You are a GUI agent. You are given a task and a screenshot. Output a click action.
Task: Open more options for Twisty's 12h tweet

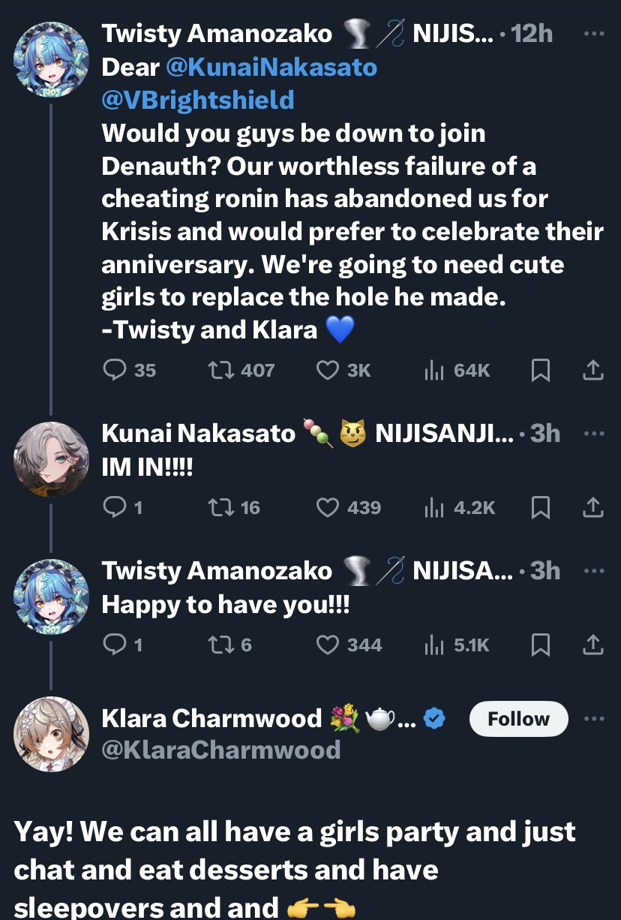593,34
